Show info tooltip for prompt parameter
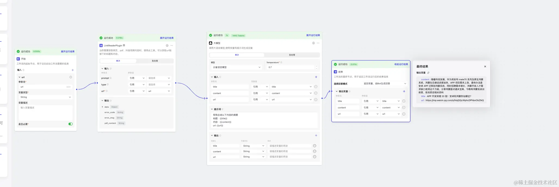This screenshot has height=187, width=559. 110,78
